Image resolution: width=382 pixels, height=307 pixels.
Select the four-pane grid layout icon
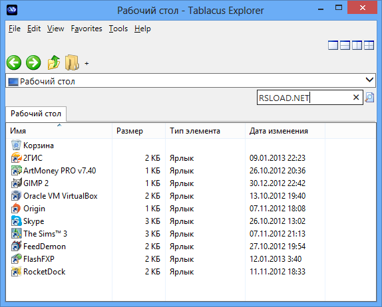pos(369,45)
